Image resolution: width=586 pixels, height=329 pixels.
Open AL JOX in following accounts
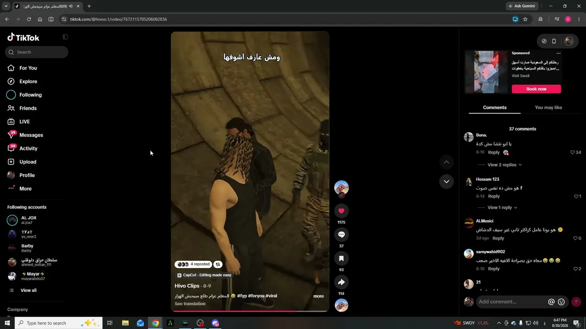click(x=28, y=220)
